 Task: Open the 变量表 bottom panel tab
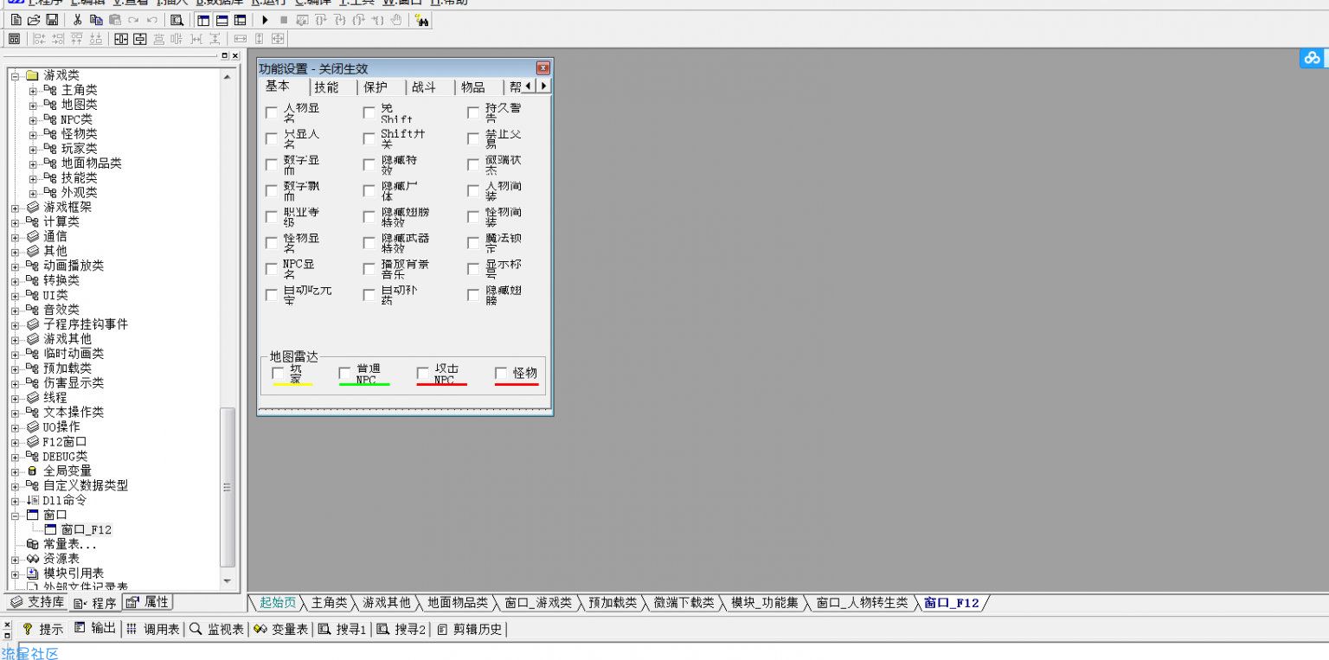(281, 629)
